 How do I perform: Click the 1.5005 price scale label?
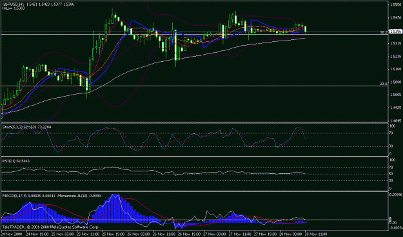point(395,95)
